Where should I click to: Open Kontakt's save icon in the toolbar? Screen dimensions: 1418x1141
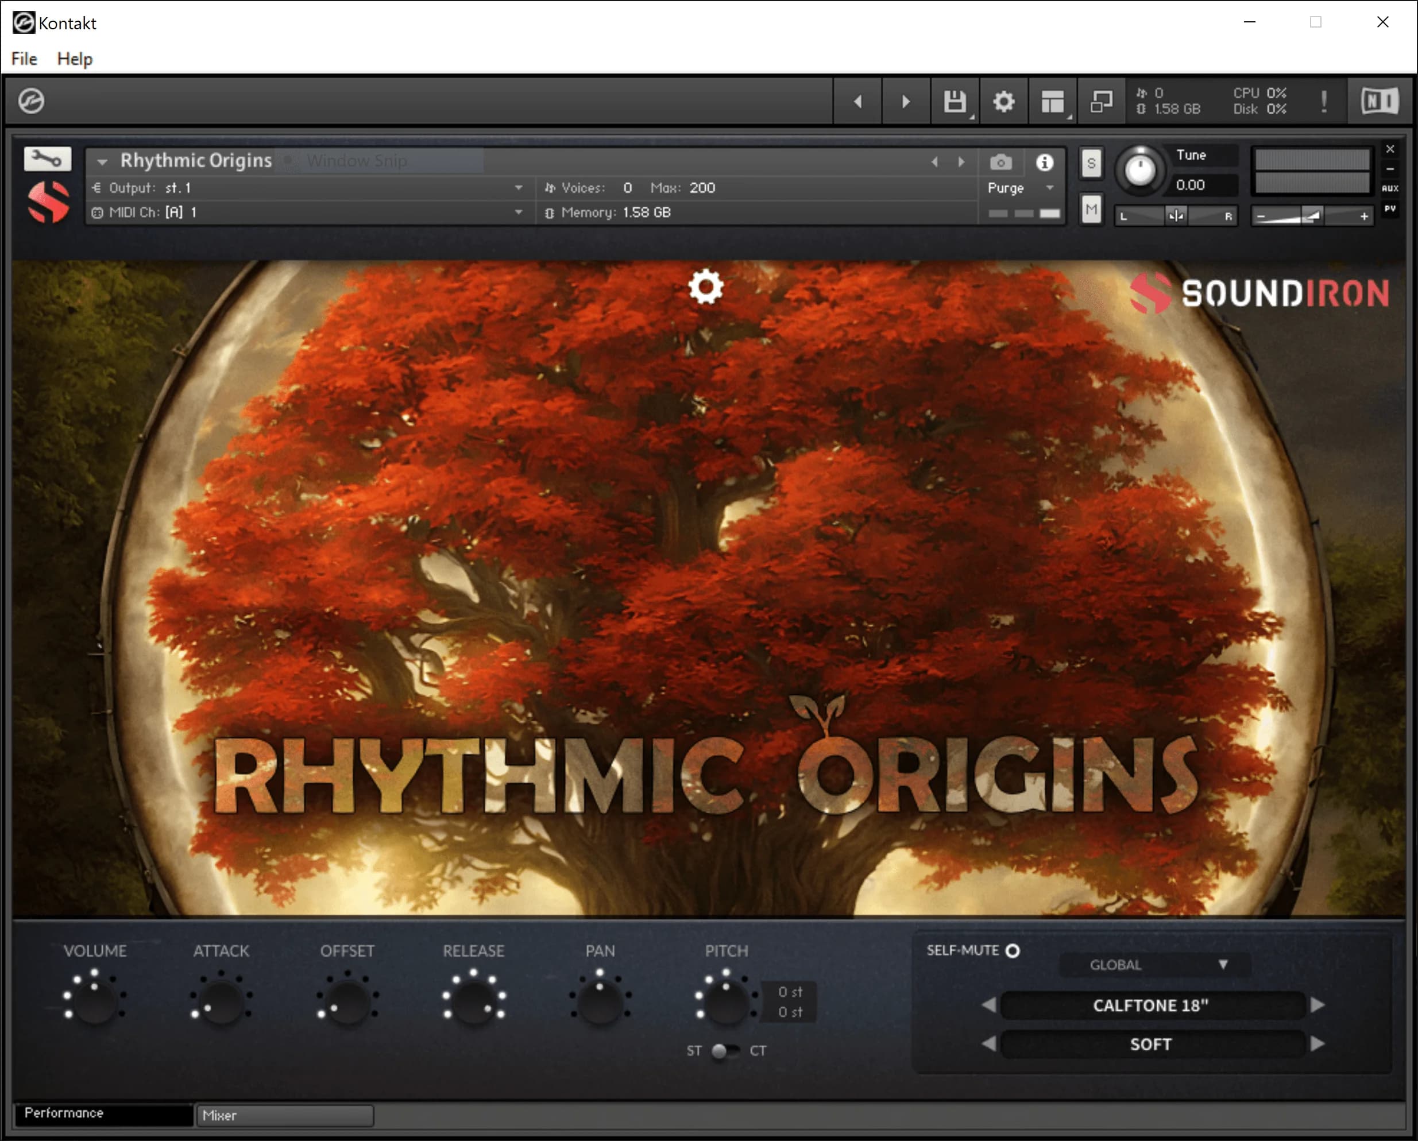[x=954, y=100]
